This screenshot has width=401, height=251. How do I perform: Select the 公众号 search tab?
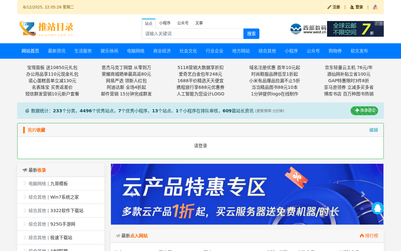click(x=183, y=23)
